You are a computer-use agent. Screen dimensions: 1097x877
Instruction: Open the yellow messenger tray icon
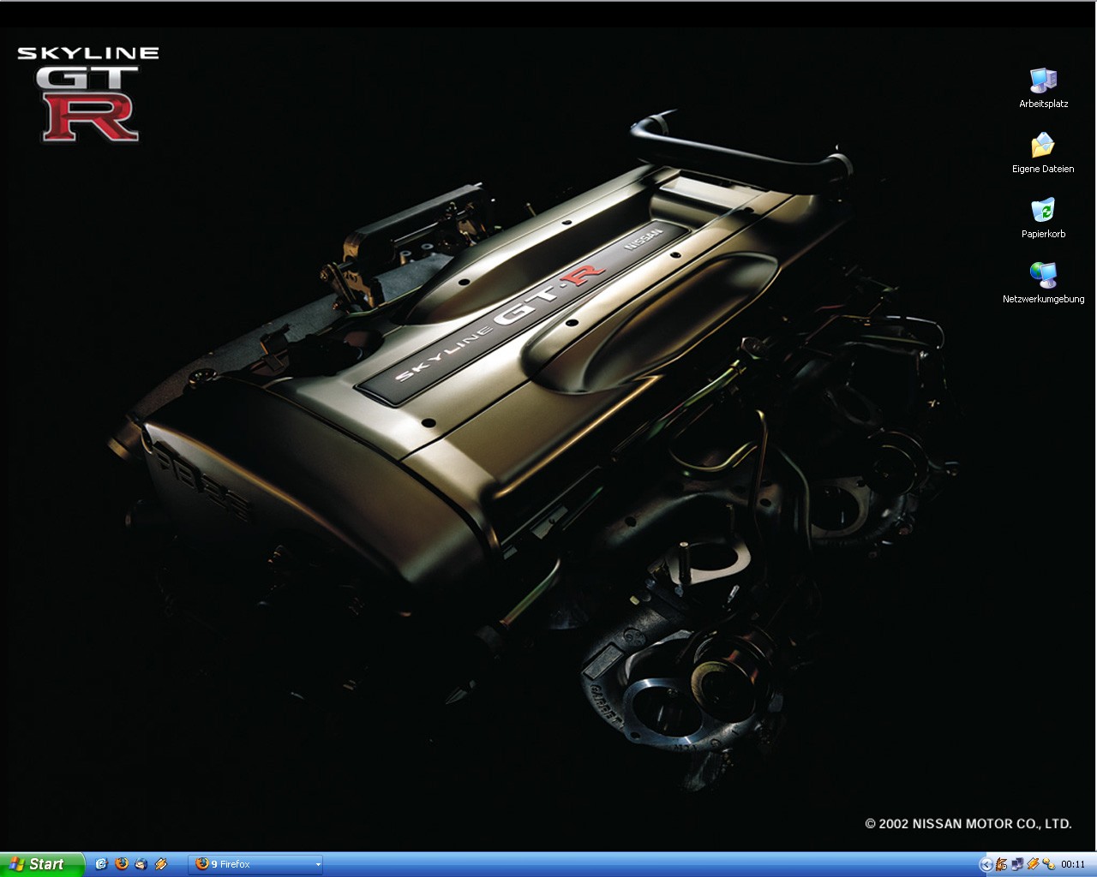[x=1048, y=864]
